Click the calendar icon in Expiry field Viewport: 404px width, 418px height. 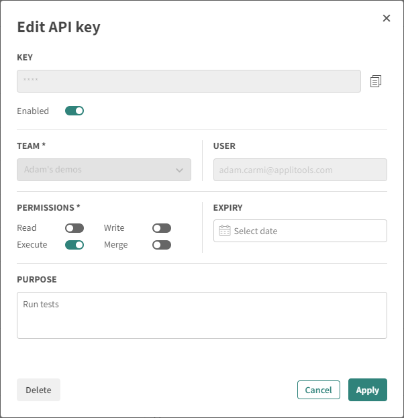click(225, 231)
